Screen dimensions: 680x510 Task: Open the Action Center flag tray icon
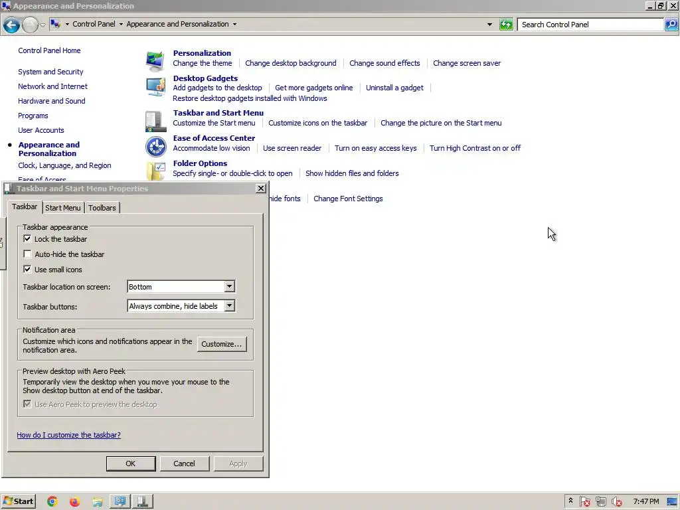pos(584,501)
